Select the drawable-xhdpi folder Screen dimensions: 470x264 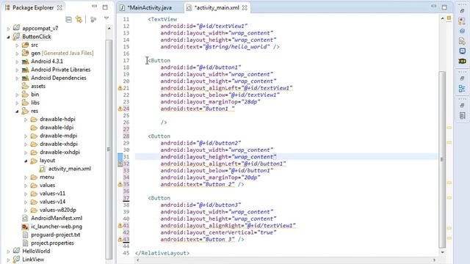(54, 144)
